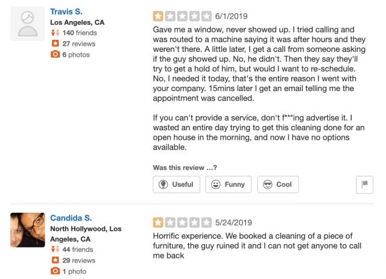
Task: Click camera icon beside 1 photo
Action: [55, 271]
